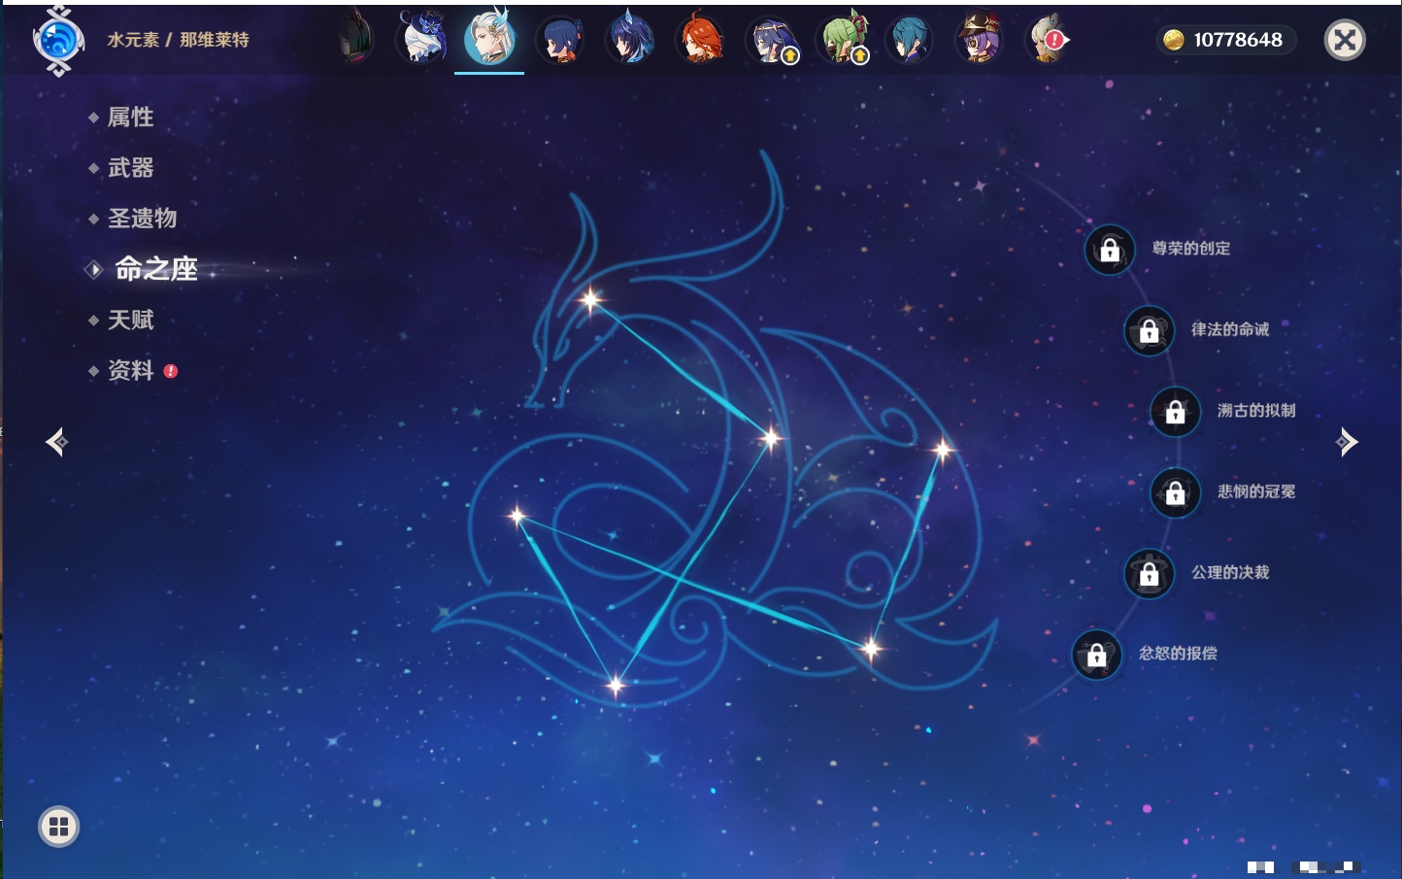The width and height of the screenshot is (1402, 879).
Task: Click the Mora balance 10778648
Action: (1238, 40)
